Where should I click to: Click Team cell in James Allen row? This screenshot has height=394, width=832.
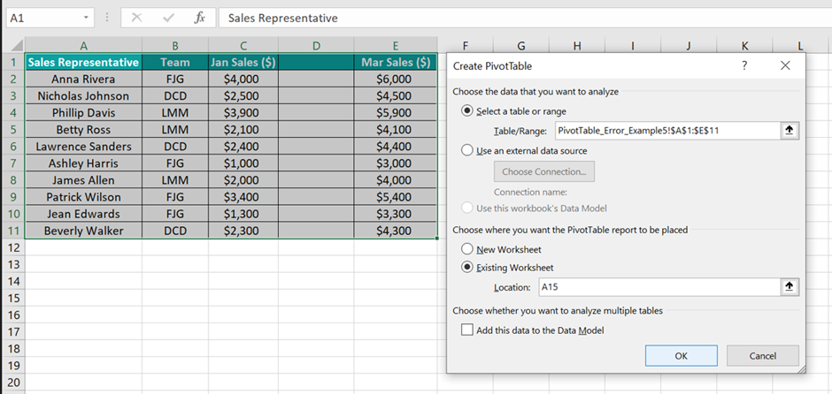[175, 180]
